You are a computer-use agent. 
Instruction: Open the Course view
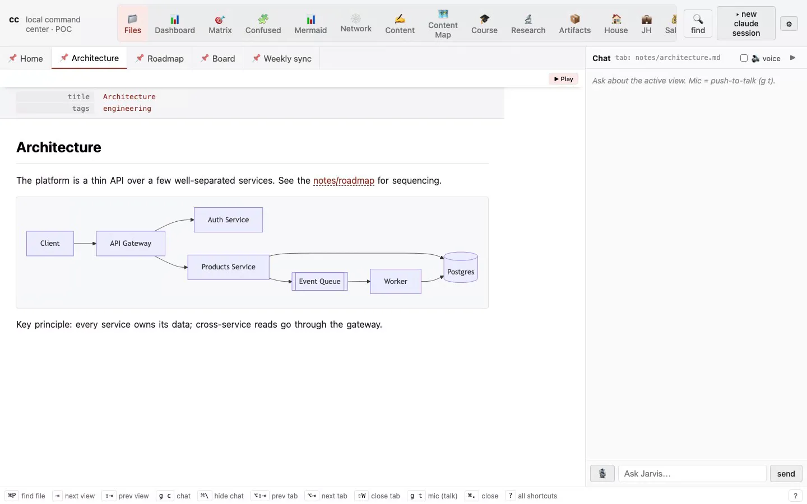click(x=484, y=24)
